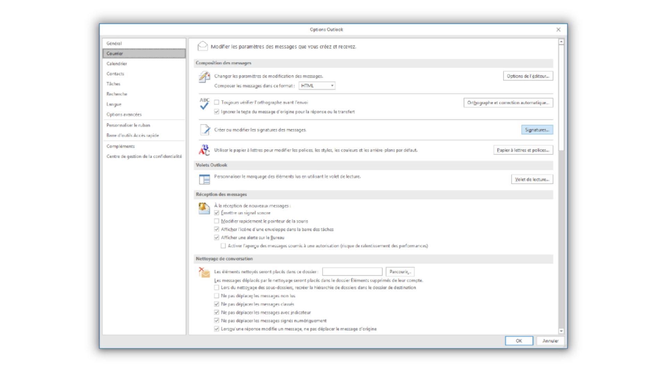Open the Calendrier options category
667x375 pixels.
117,64
